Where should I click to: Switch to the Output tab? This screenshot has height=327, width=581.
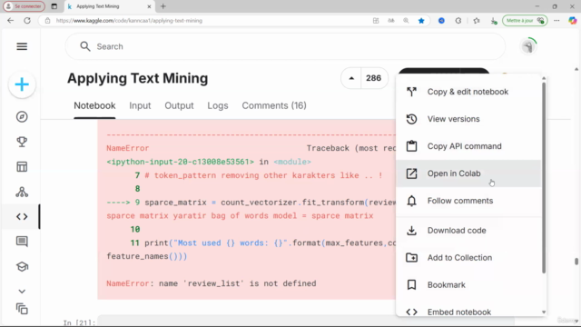pos(179,105)
